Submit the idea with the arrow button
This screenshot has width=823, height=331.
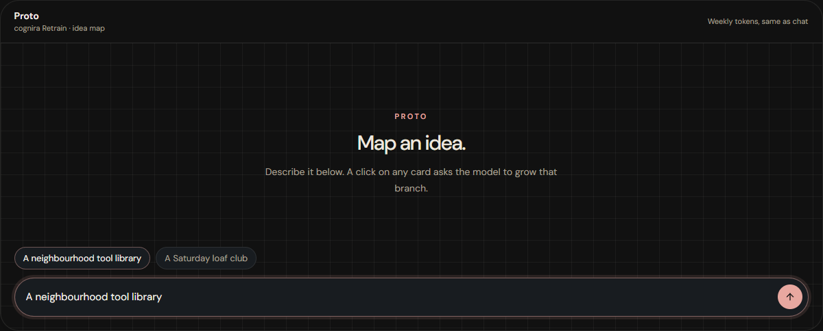click(789, 297)
